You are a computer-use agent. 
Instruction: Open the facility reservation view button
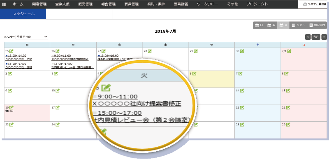pos(317,25)
